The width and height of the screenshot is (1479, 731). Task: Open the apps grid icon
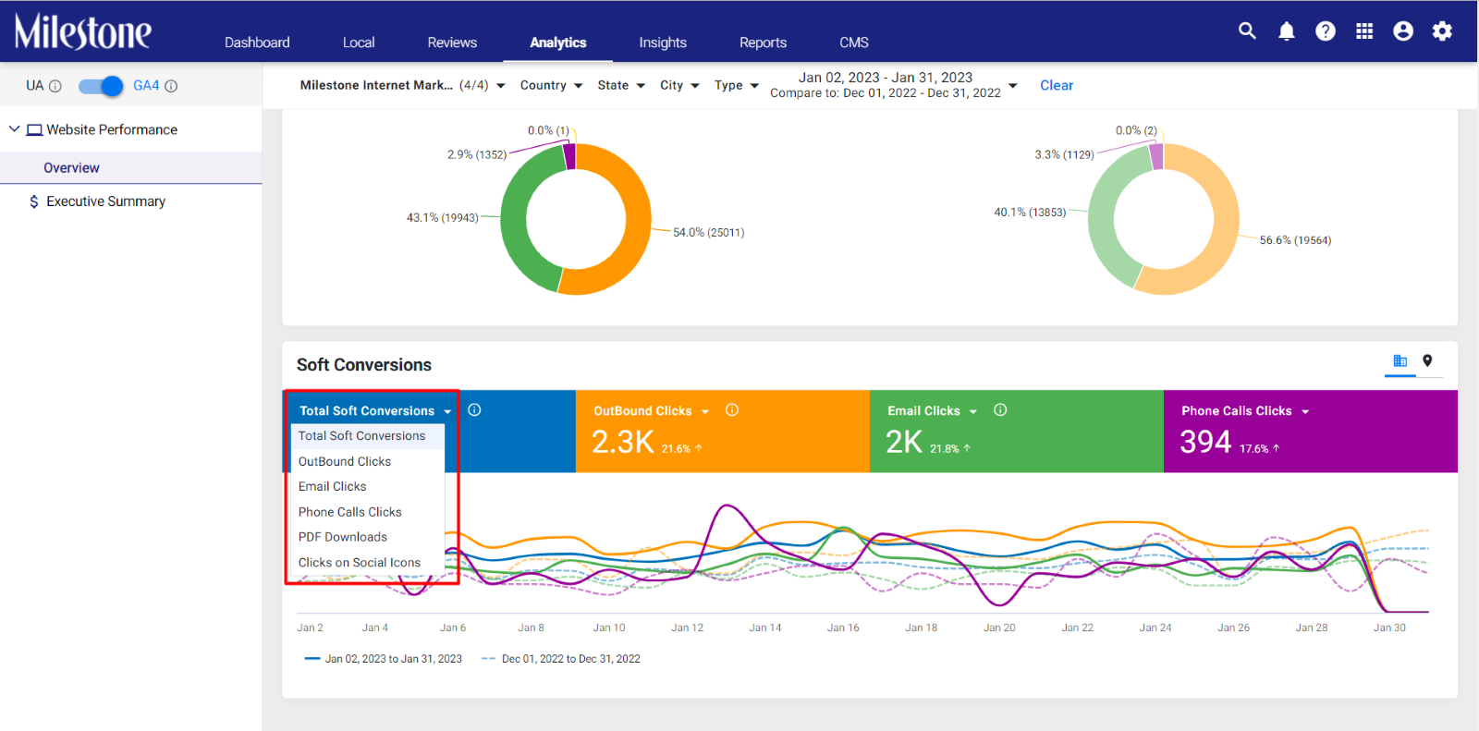coord(1364,31)
